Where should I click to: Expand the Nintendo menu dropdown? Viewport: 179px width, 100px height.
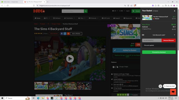click(x=93, y=18)
